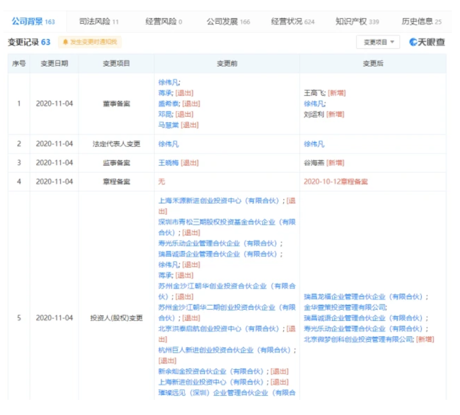The height and width of the screenshot is (415, 460).
Task: Open 北京微梦创科创业投资管理有限公司 link
Action: point(359,340)
